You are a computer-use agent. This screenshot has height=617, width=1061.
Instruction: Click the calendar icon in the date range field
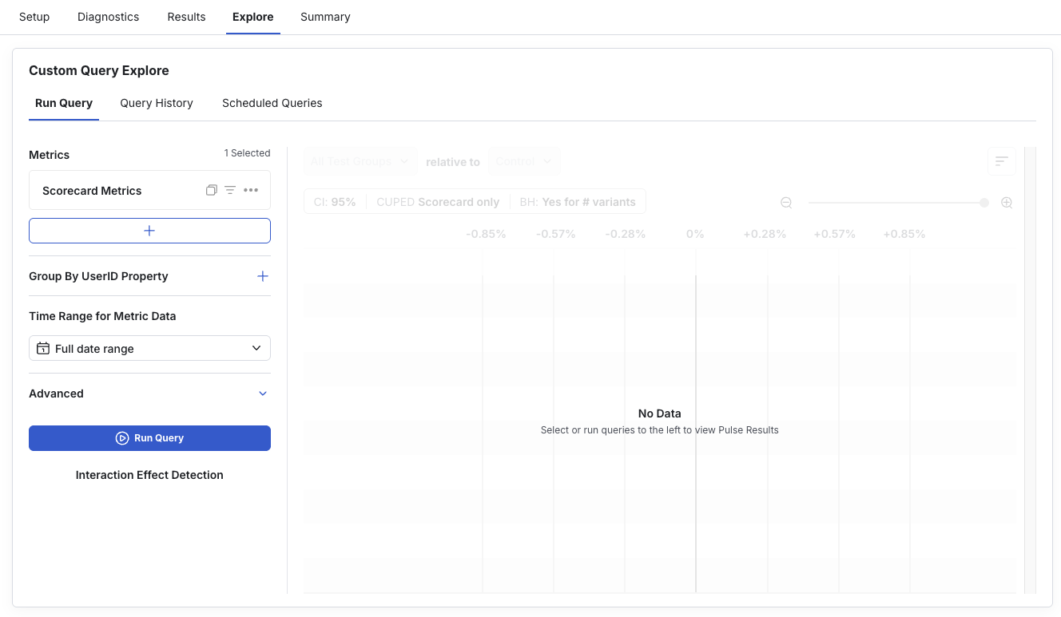coord(44,348)
